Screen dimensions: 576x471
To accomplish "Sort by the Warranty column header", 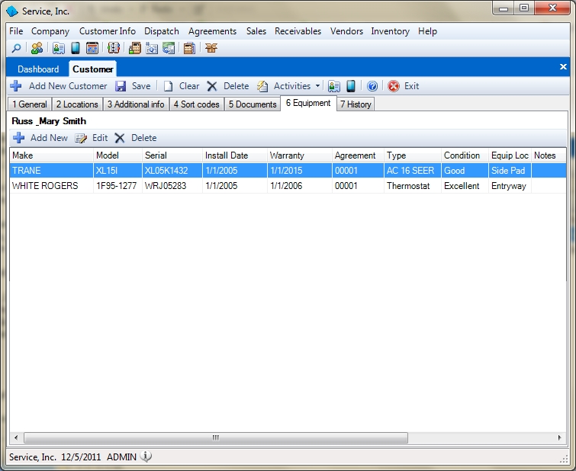I will pyautogui.click(x=299, y=155).
